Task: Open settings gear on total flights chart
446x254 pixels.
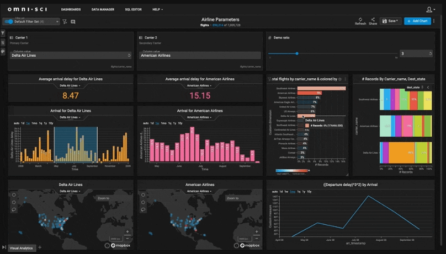Action: pyautogui.click(x=340, y=79)
